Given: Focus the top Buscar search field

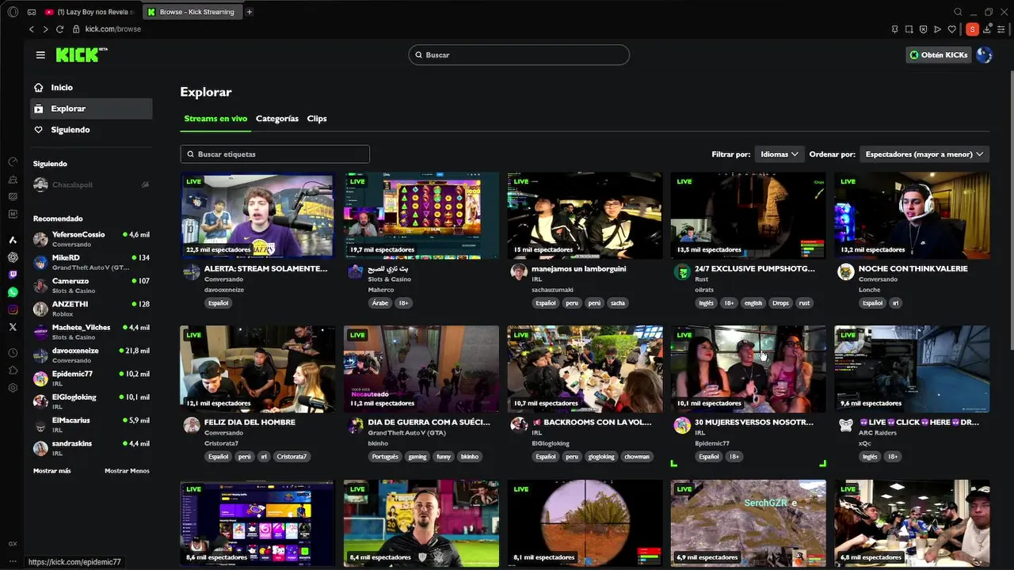Looking at the screenshot, I should pos(519,55).
